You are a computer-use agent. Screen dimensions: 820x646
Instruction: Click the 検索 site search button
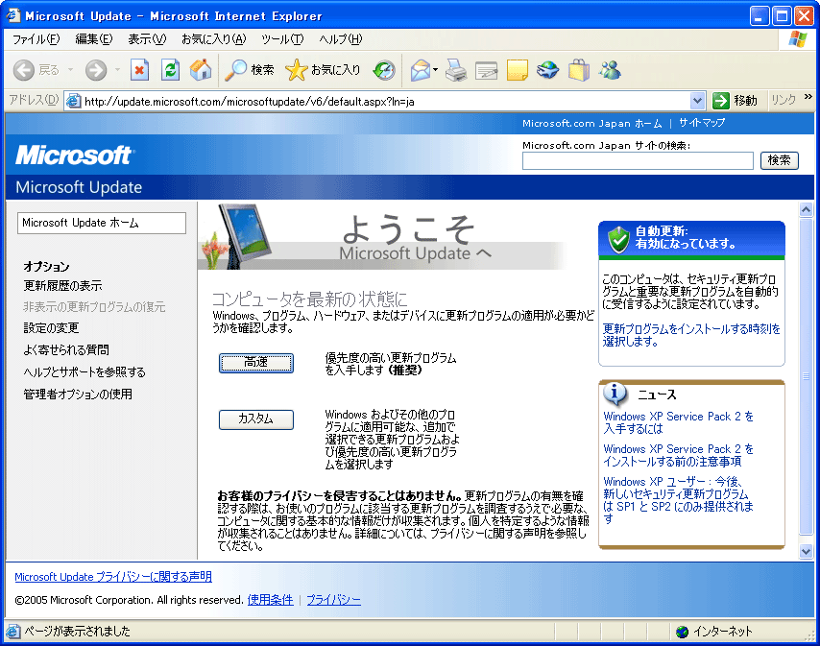780,160
